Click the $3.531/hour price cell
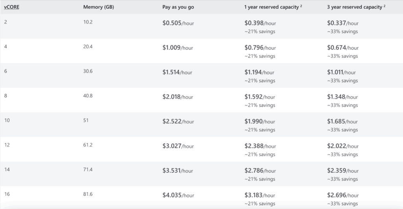Image resolution: width=403 pixels, height=209 pixels. (177, 170)
